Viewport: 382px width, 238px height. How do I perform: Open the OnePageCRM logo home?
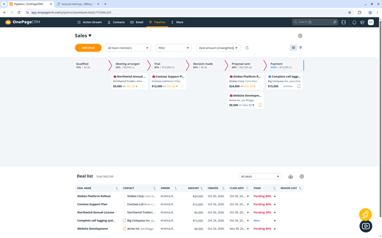pos(23,22)
